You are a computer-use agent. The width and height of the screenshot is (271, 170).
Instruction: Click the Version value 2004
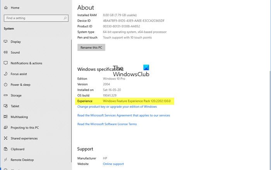click(106, 84)
